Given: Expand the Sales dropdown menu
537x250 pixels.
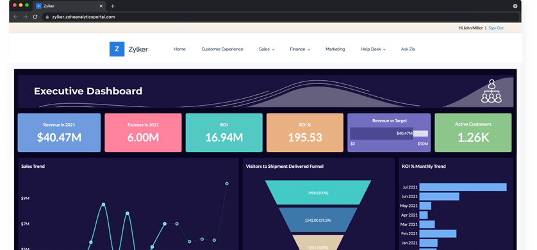Looking at the screenshot, I should [x=267, y=49].
